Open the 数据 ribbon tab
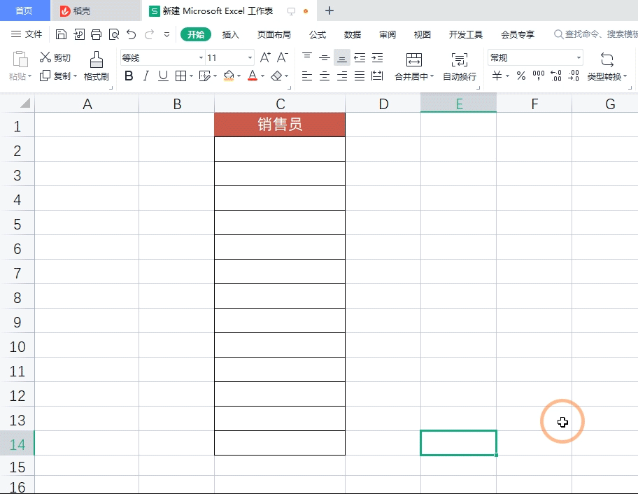 click(353, 34)
